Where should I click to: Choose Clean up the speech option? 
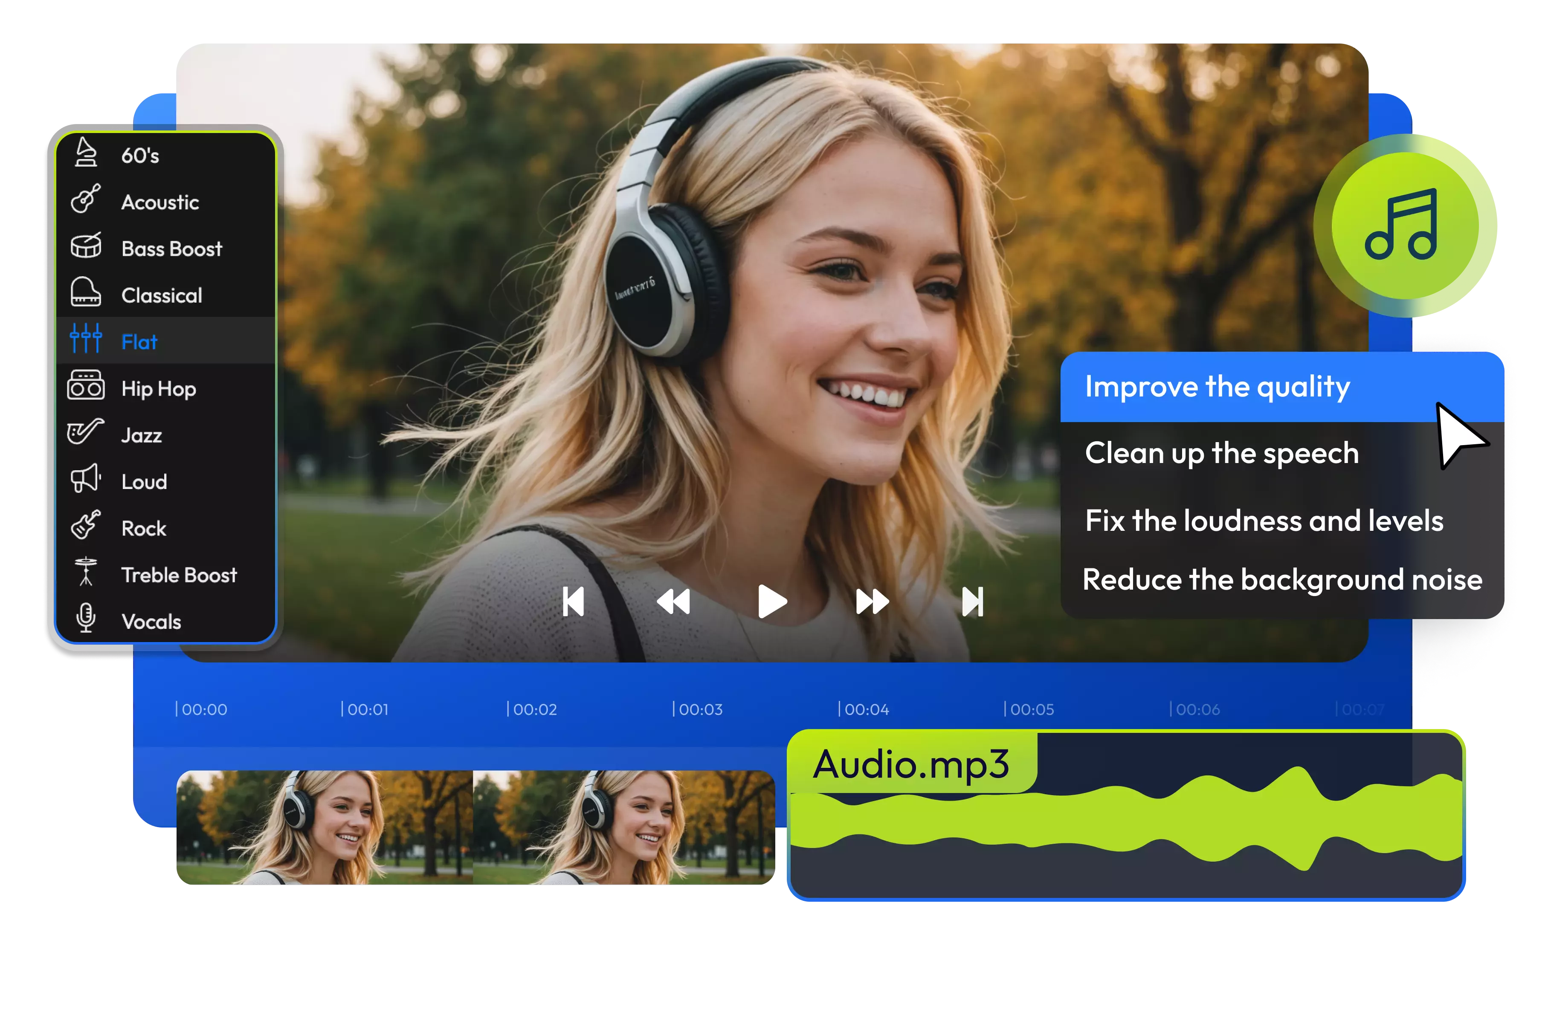click(x=1221, y=454)
